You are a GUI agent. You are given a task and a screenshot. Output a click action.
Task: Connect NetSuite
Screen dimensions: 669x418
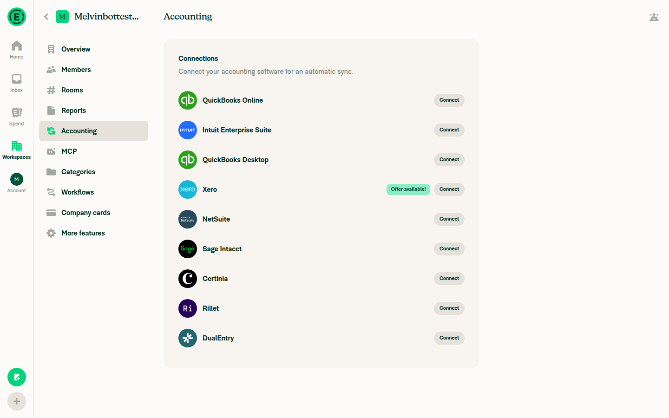[449, 219]
